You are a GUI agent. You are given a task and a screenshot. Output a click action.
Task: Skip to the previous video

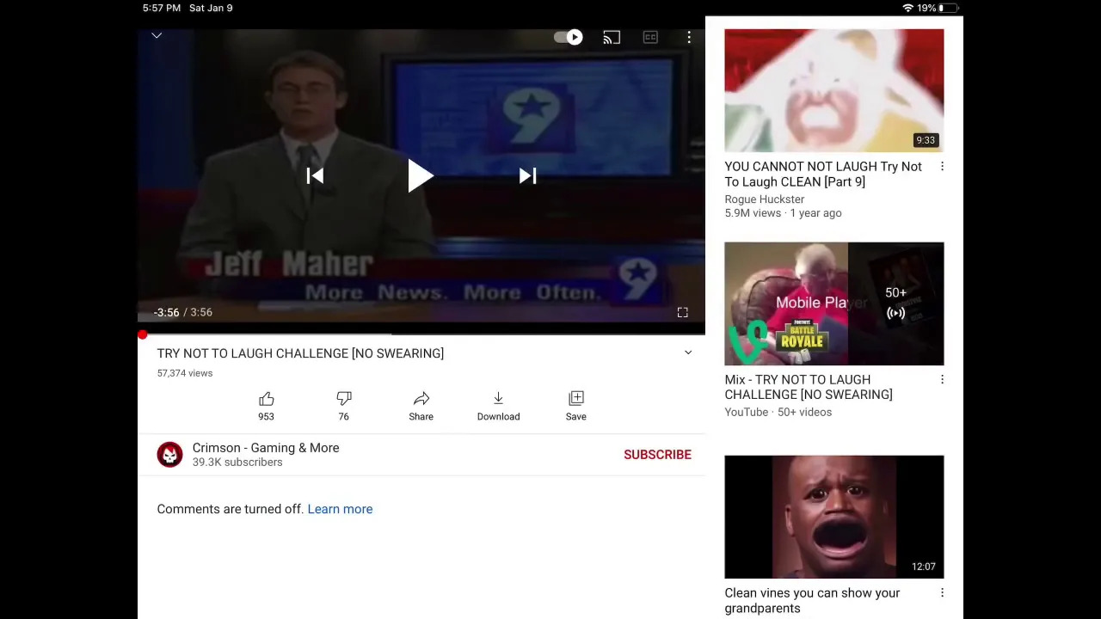point(315,175)
